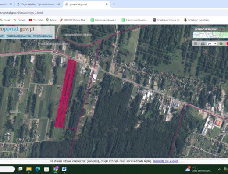Screen dimensions: 228x174
Task: Open the POBIERANIE DANYCH menu
Action: [x=19, y=36]
